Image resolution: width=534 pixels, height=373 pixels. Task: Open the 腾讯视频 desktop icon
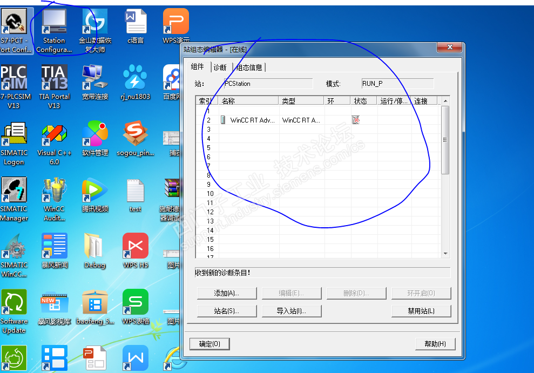click(x=95, y=195)
